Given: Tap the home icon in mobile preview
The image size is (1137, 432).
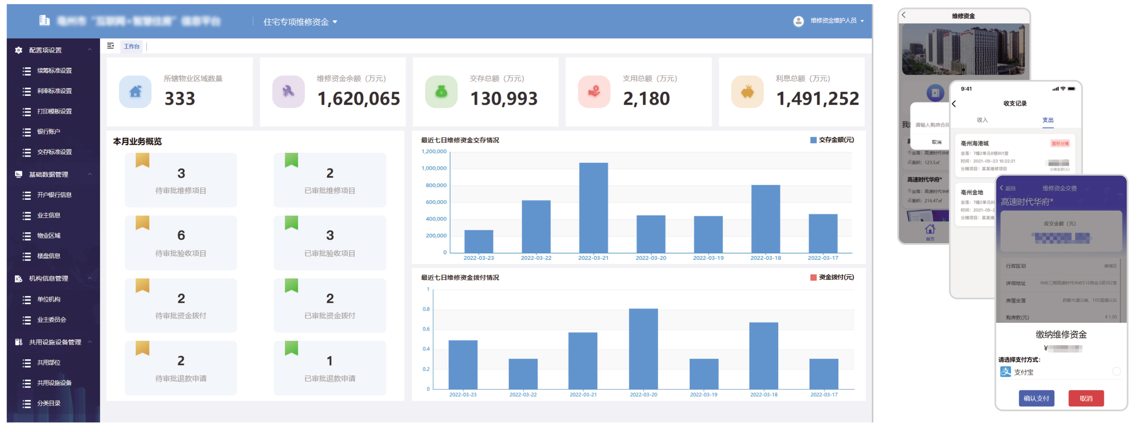Looking at the screenshot, I should (930, 230).
